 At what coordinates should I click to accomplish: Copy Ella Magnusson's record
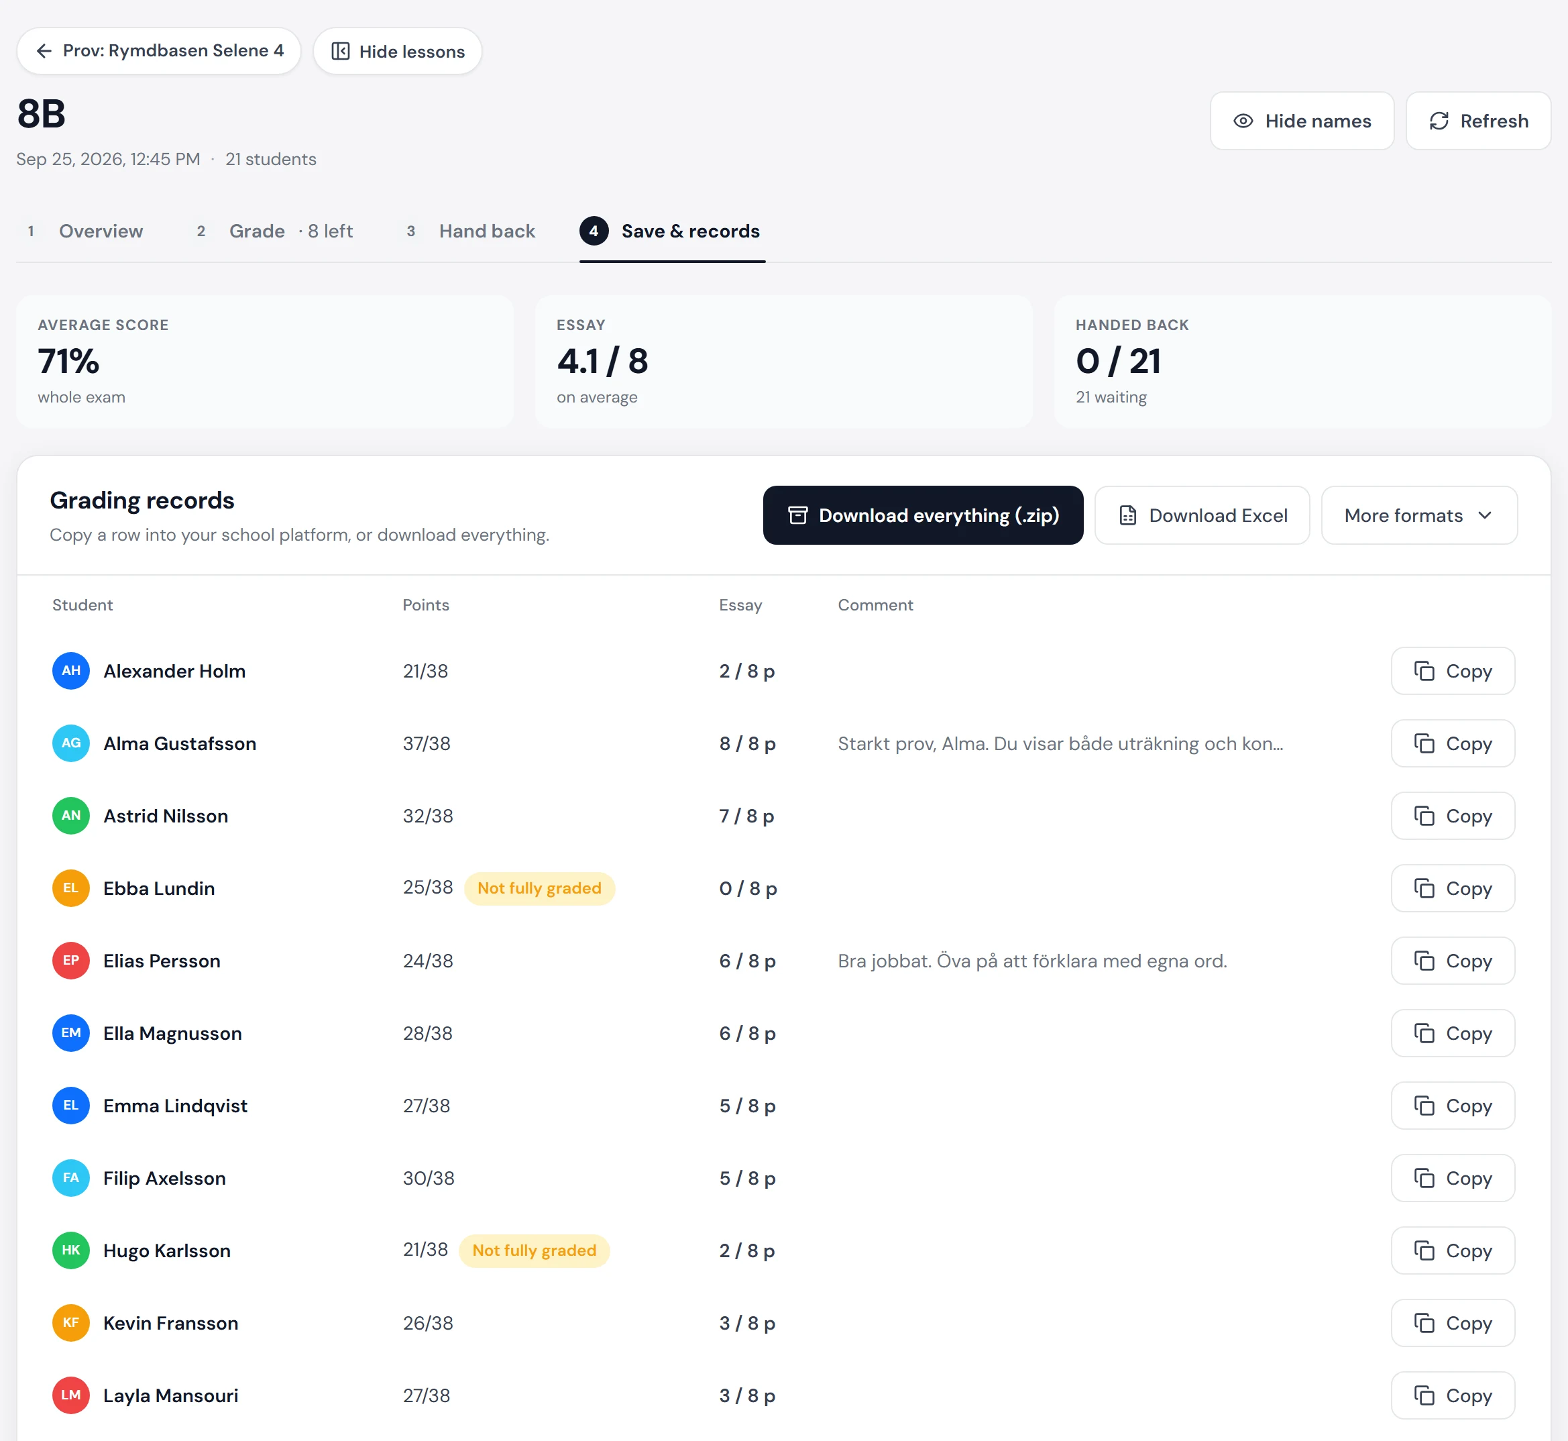(1453, 1033)
